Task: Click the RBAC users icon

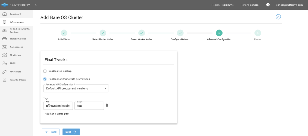Action: pos(4,63)
